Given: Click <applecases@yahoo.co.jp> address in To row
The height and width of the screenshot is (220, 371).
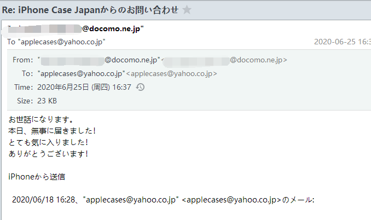Looking at the screenshot, I should 172,73.
